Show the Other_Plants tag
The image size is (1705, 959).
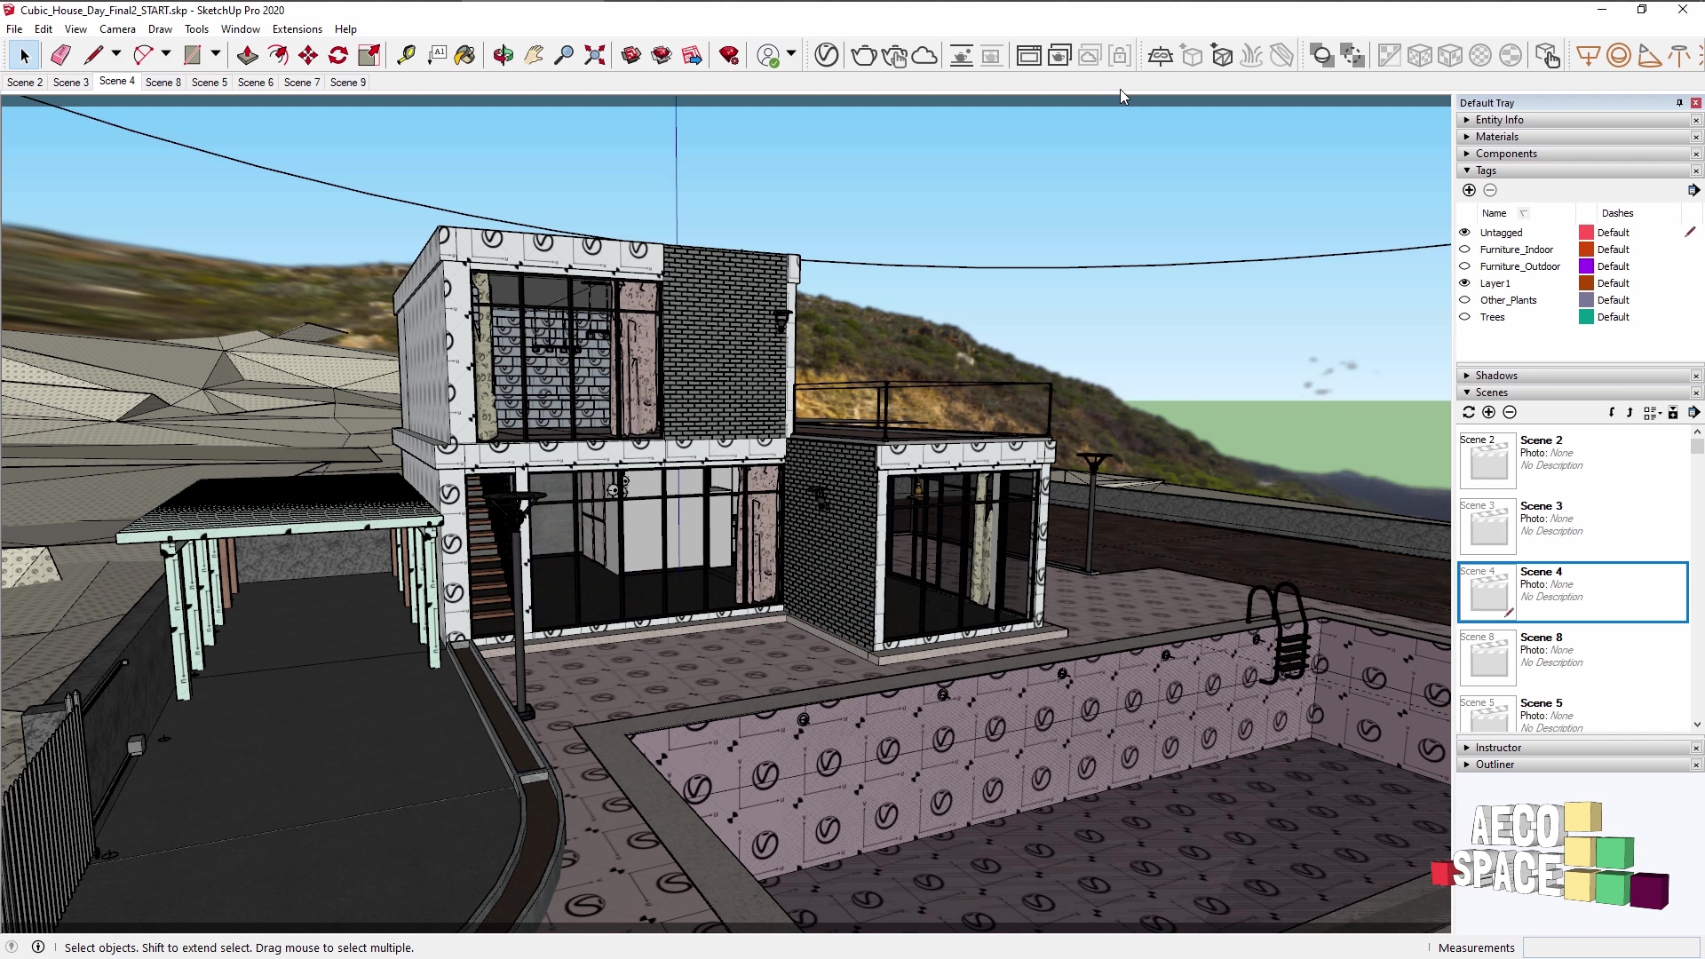[x=1464, y=299]
